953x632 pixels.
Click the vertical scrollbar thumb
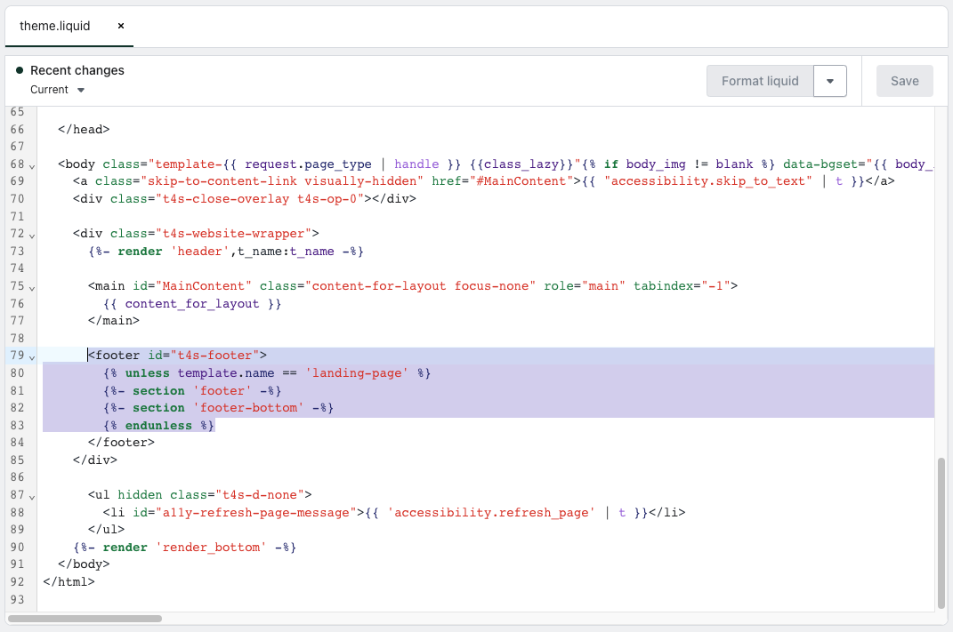(x=941, y=532)
